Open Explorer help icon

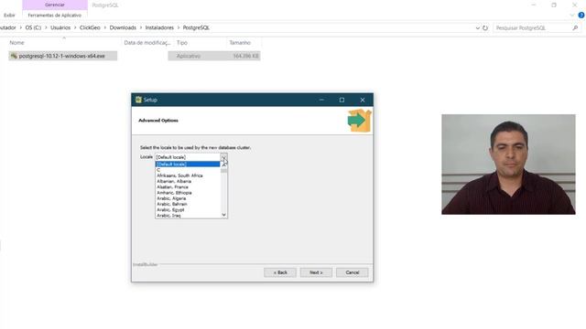click(x=581, y=16)
